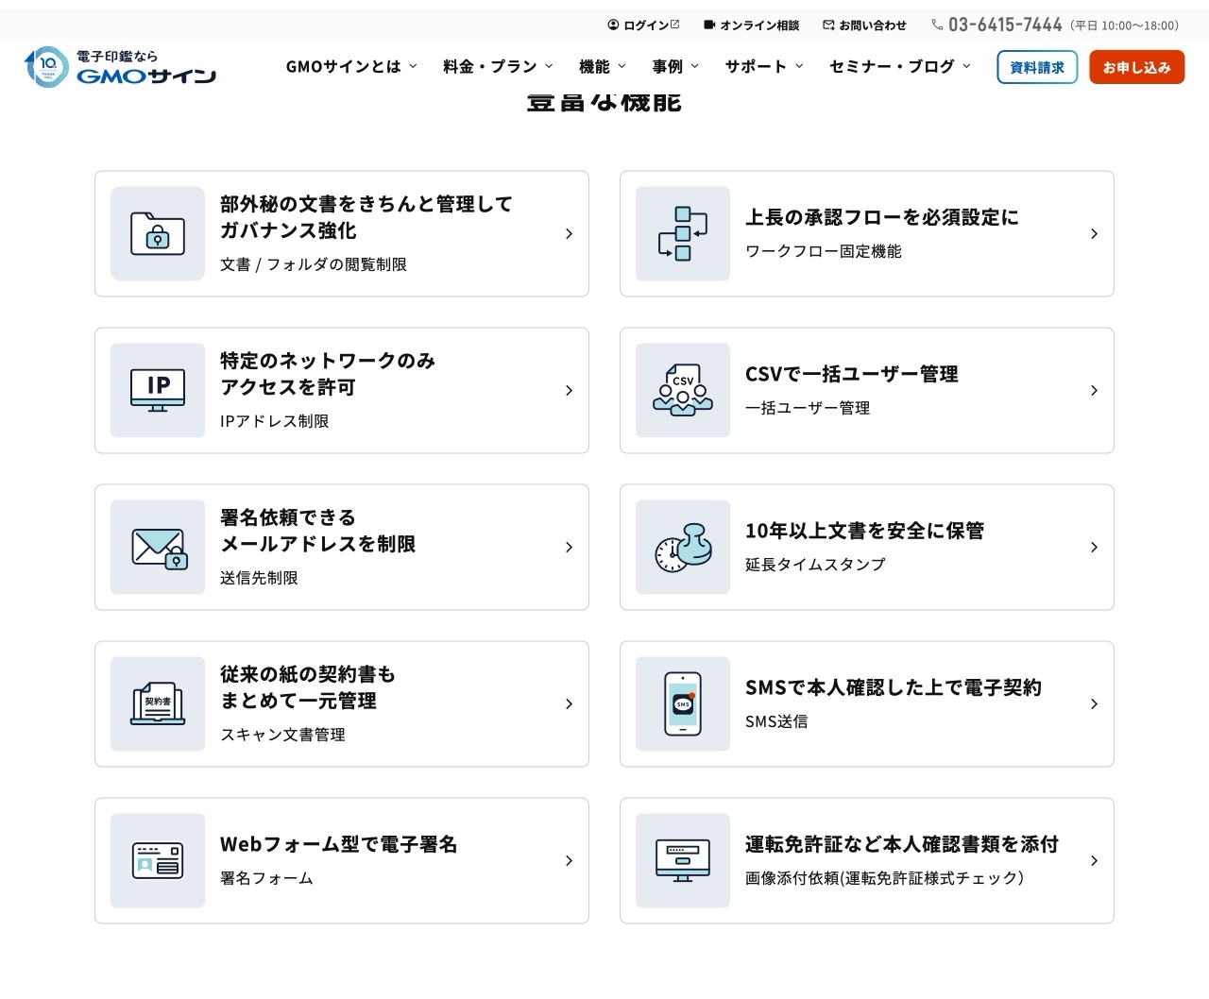The height and width of the screenshot is (999, 1209).
Task: Click the IP monitor icon
Action: (x=158, y=390)
